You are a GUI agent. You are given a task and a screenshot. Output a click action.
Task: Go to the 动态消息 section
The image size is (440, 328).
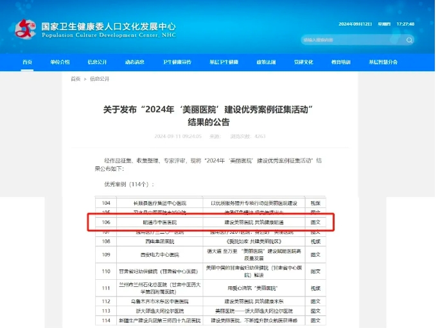click(134, 62)
